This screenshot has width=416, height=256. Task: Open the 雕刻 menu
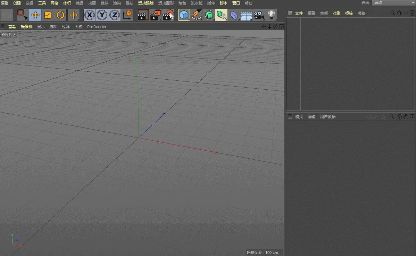coord(130,3)
